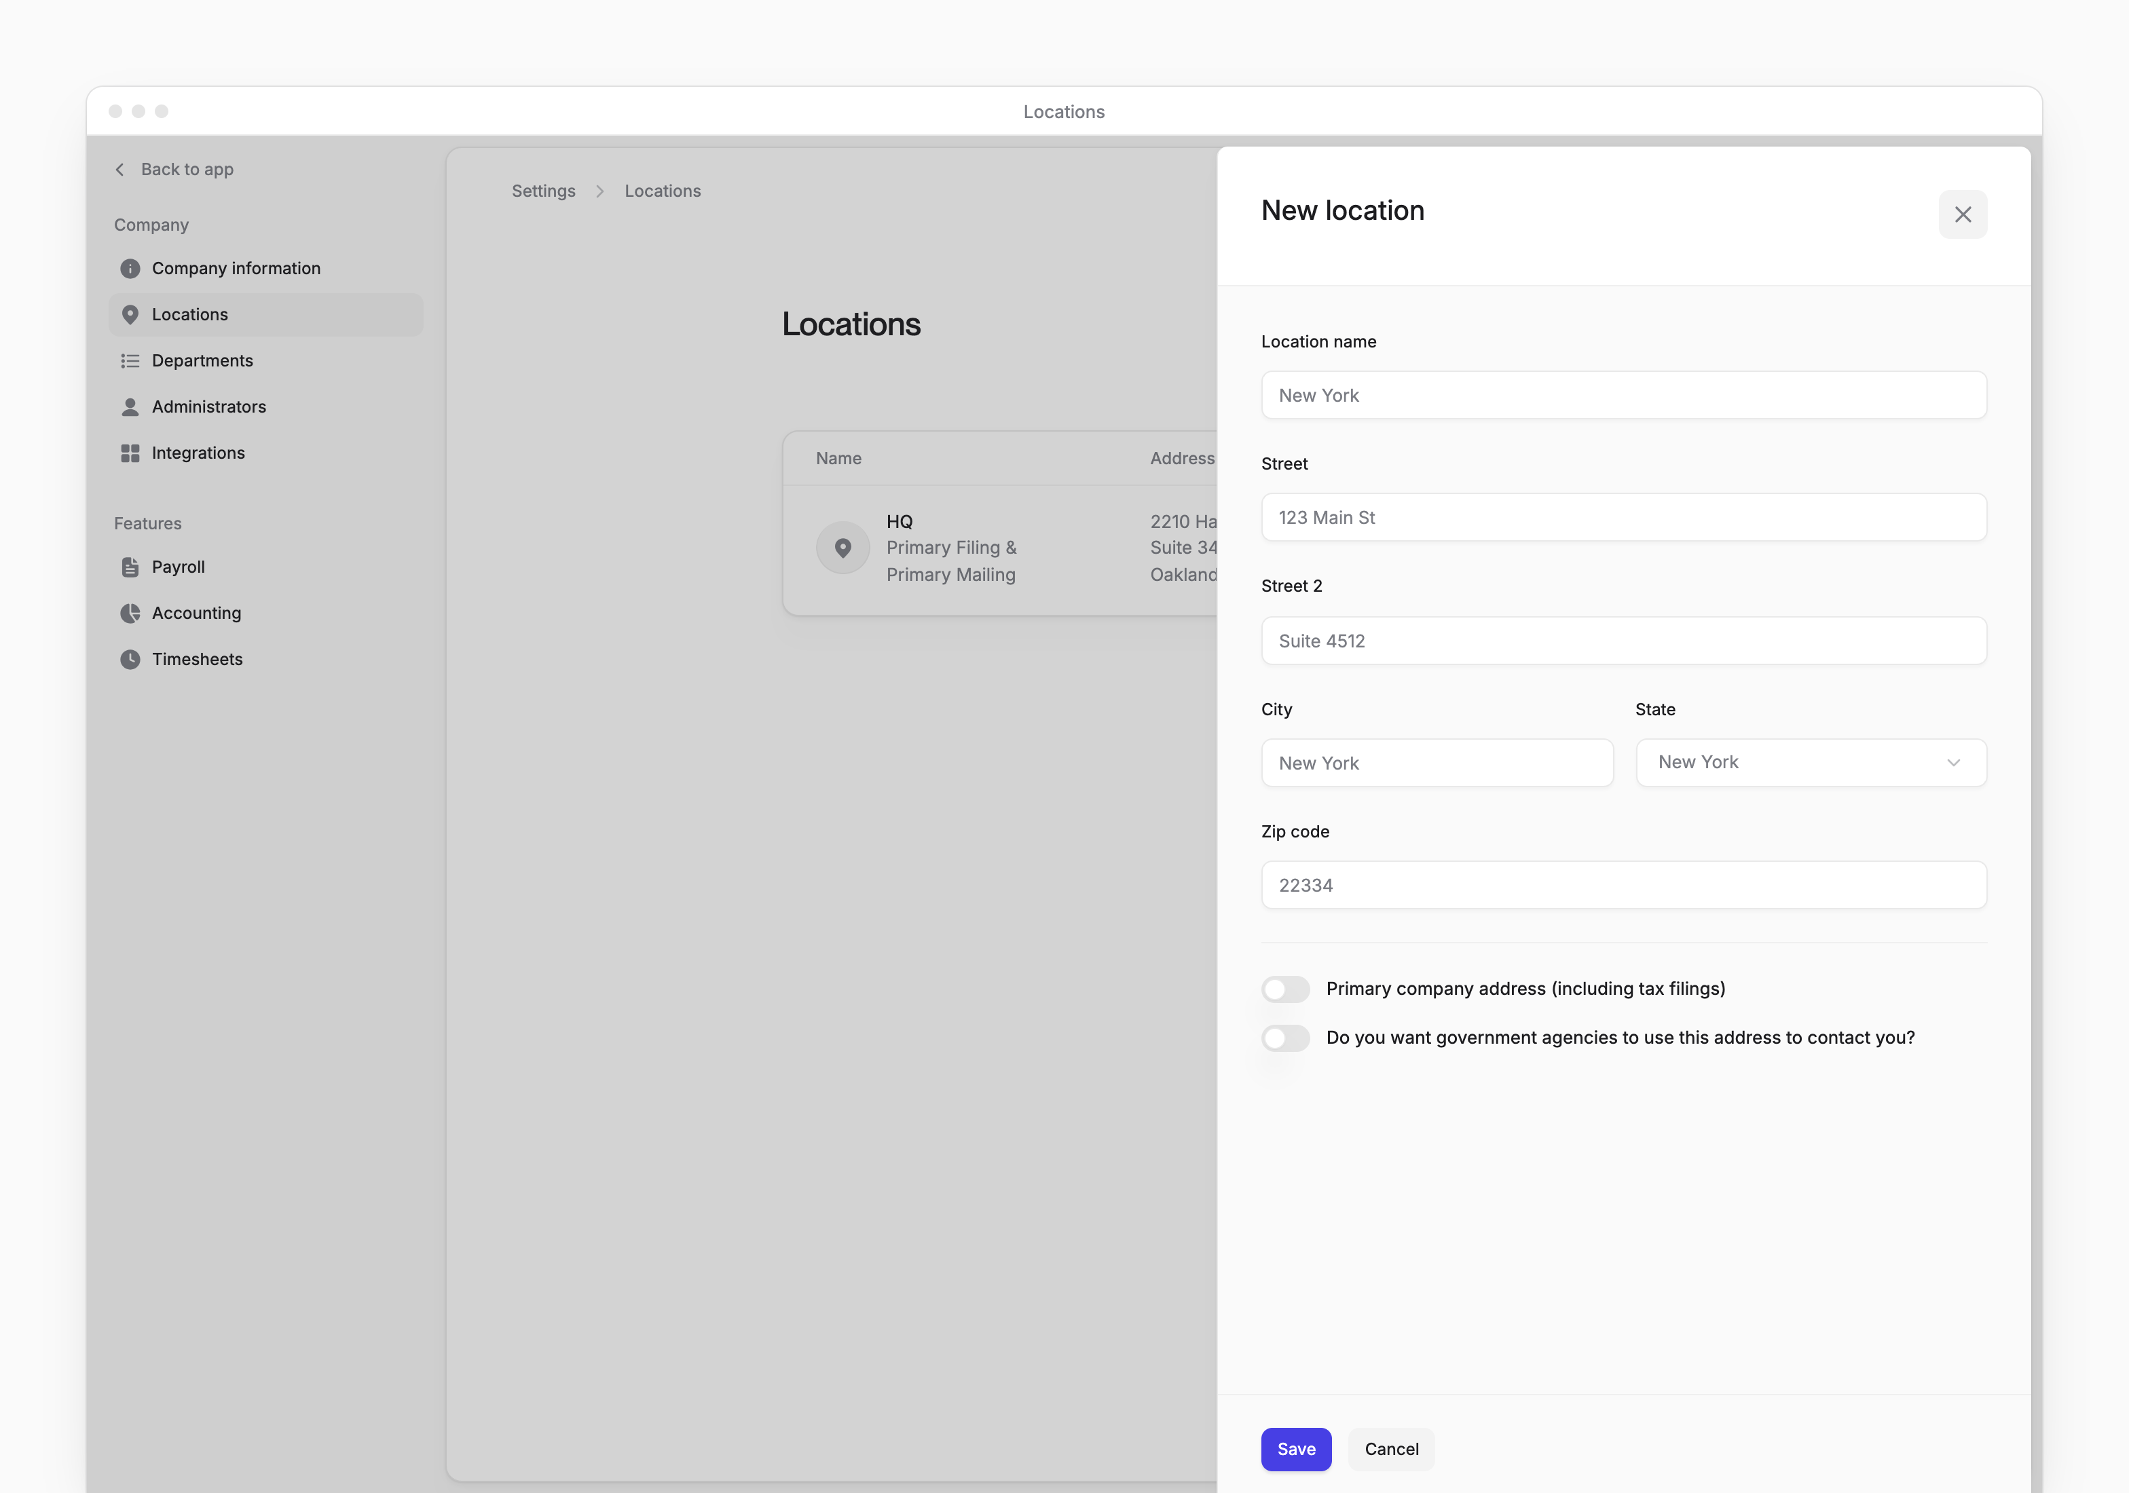Viewport: 2129px width, 1493px height.
Task: Click the Name column header
Action: point(838,459)
